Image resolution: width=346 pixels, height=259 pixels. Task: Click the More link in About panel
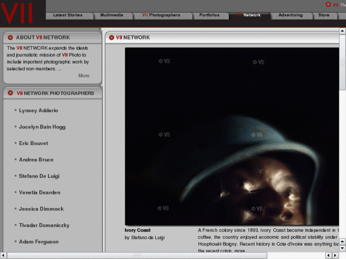click(84, 76)
